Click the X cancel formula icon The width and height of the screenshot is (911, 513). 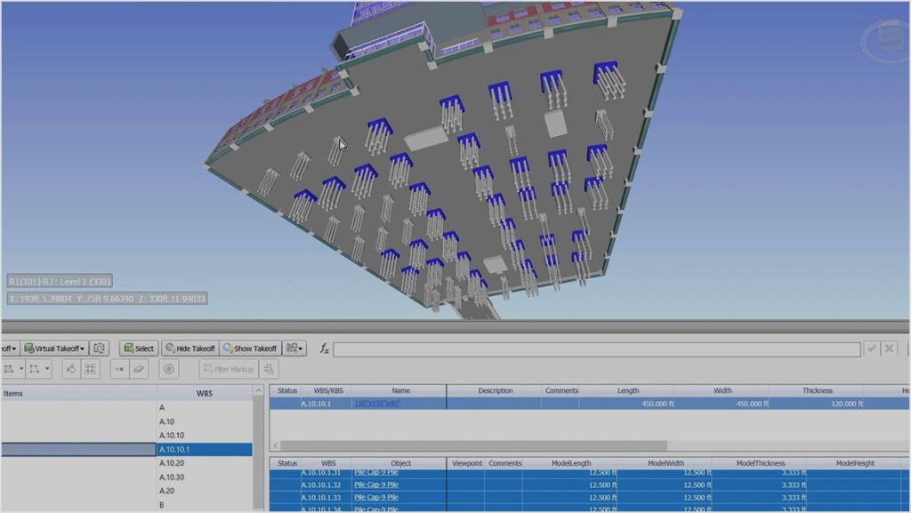tap(890, 349)
